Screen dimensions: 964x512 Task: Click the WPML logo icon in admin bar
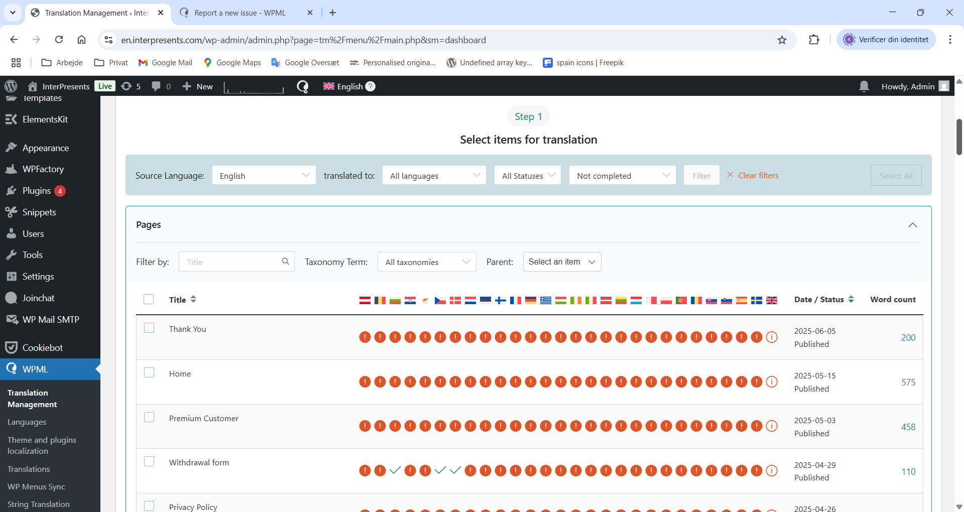coord(303,86)
